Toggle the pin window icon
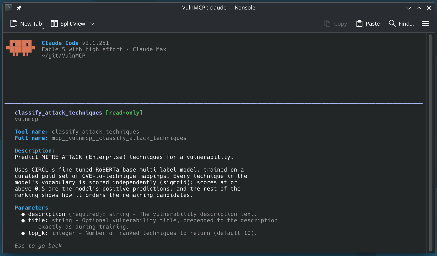Screen dimensions: 437x256 (x=19, y=8)
